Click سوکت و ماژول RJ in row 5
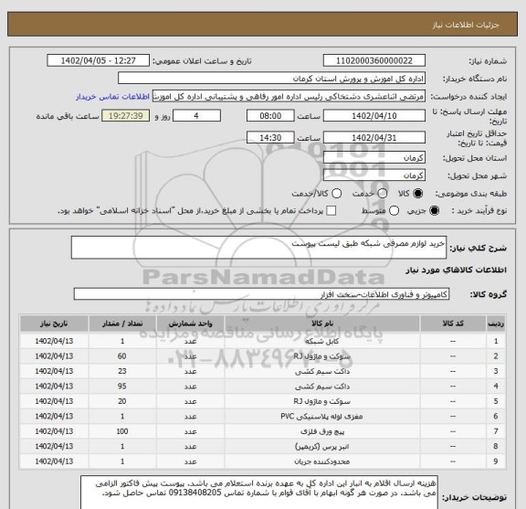This screenshot has height=509, width=526. pyautogui.click(x=322, y=401)
